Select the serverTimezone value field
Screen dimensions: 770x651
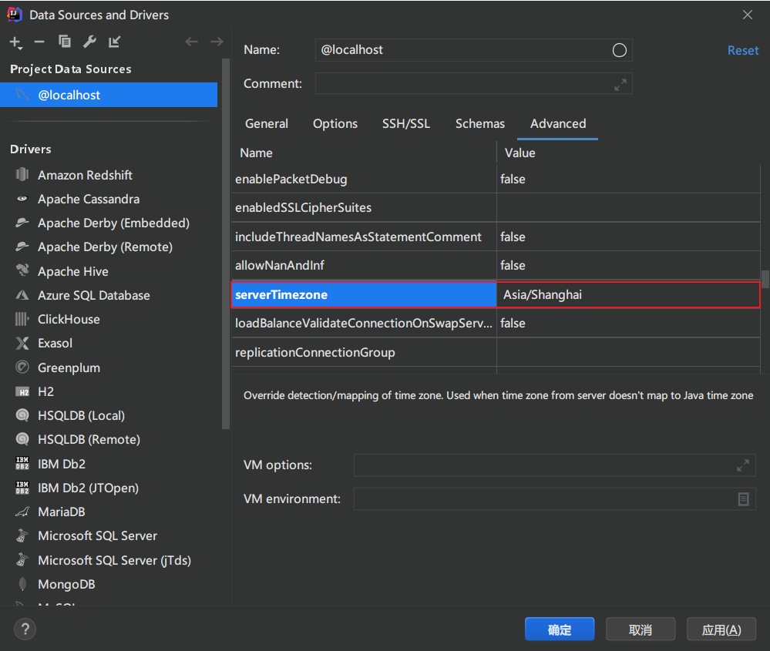coord(627,294)
